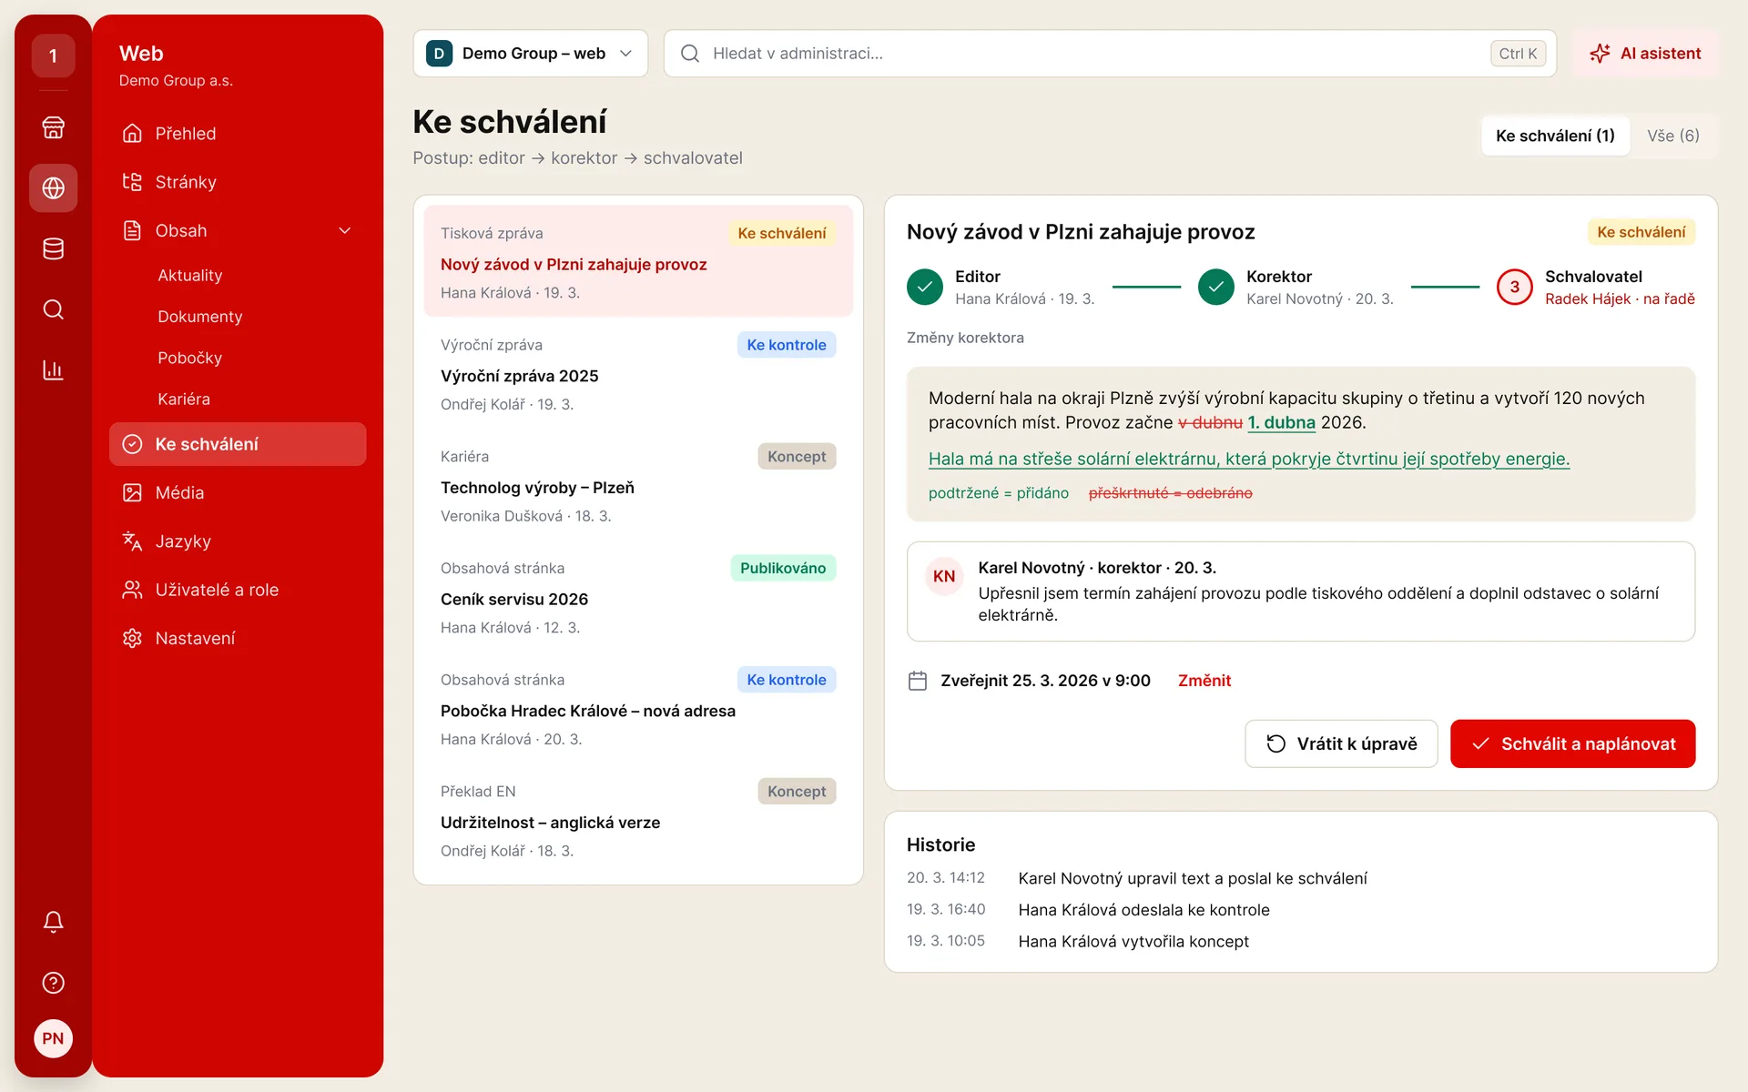Open the bar chart statistics icon
The image size is (1748, 1092).
(x=53, y=370)
